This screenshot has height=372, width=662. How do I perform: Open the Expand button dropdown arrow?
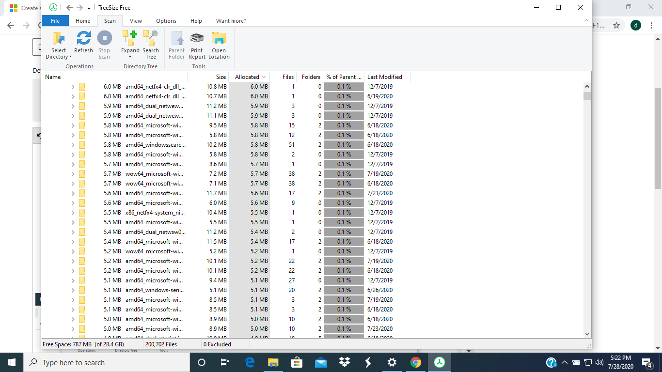pyautogui.click(x=130, y=57)
